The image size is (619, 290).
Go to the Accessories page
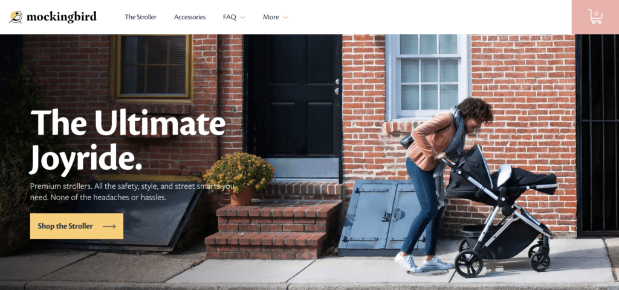190,17
